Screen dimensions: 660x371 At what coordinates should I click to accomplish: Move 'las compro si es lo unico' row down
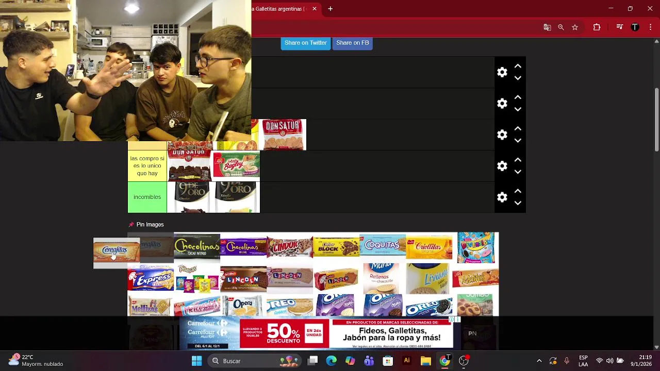point(518,172)
